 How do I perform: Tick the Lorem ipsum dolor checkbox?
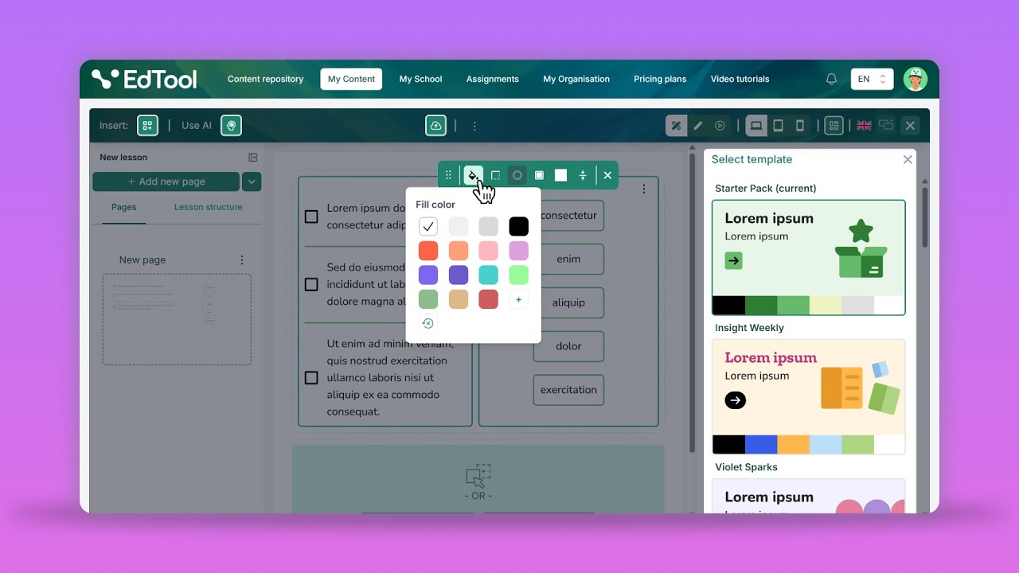[x=311, y=216]
